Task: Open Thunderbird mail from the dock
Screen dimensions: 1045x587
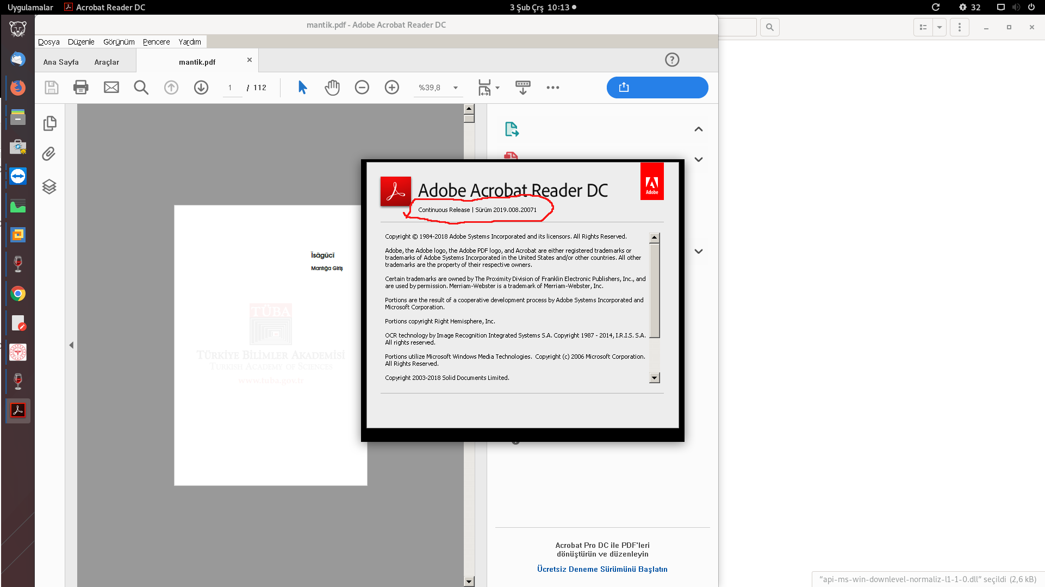Action: tap(18, 59)
